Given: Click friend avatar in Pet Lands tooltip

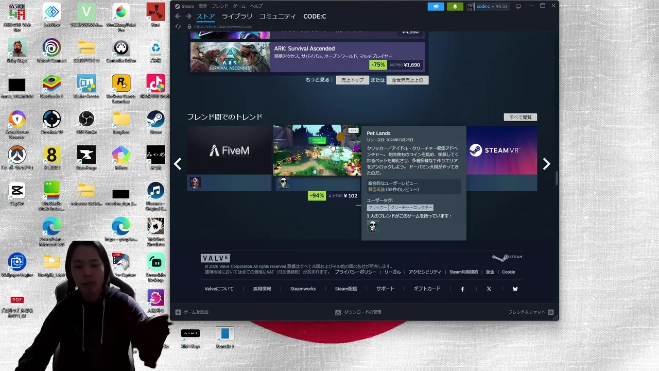Looking at the screenshot, I should click(373, 226).
